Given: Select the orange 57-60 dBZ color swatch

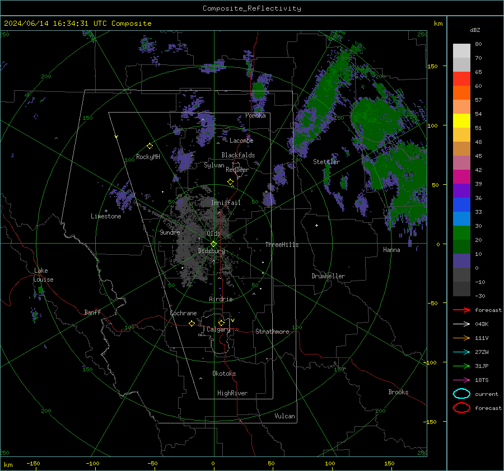Looking at the screenshot, I should click(x=461, y=93).
